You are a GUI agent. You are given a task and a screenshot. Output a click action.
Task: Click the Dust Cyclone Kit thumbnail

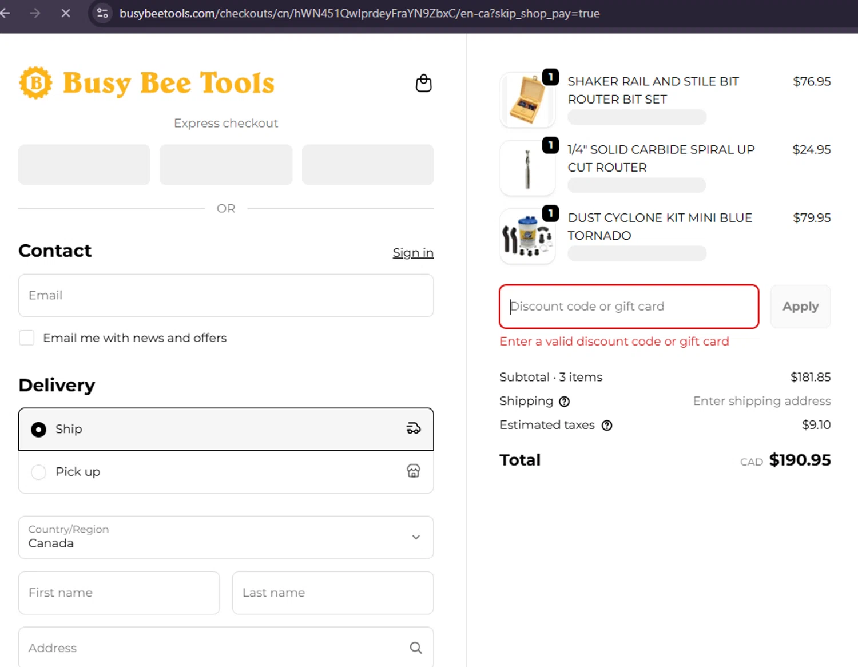(527, 236)
